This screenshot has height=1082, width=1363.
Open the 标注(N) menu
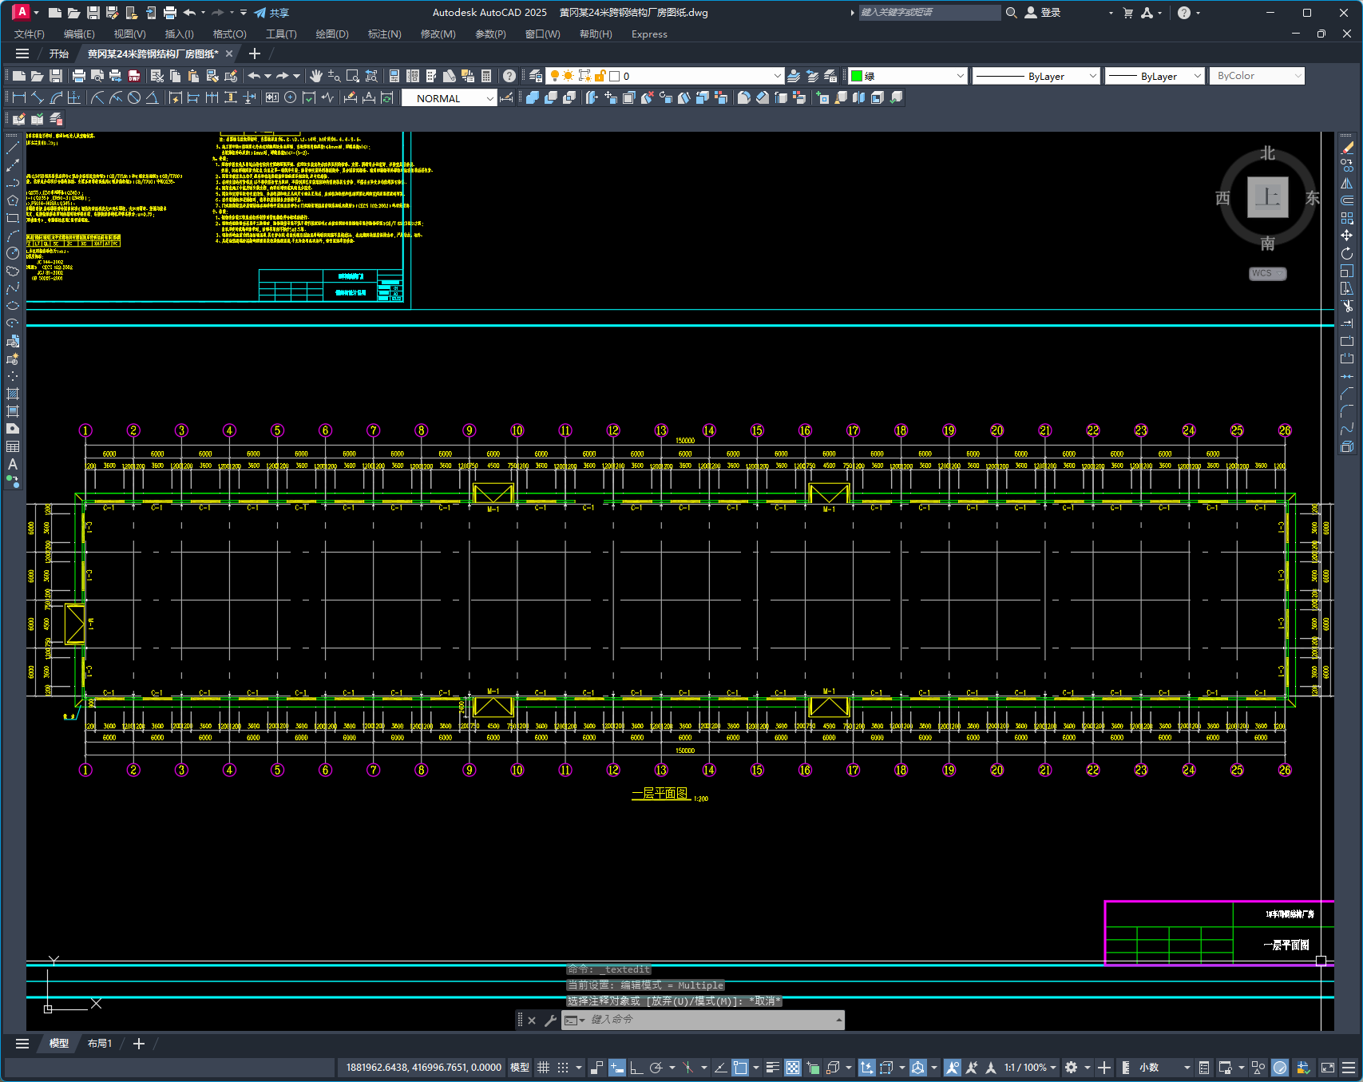384,34
